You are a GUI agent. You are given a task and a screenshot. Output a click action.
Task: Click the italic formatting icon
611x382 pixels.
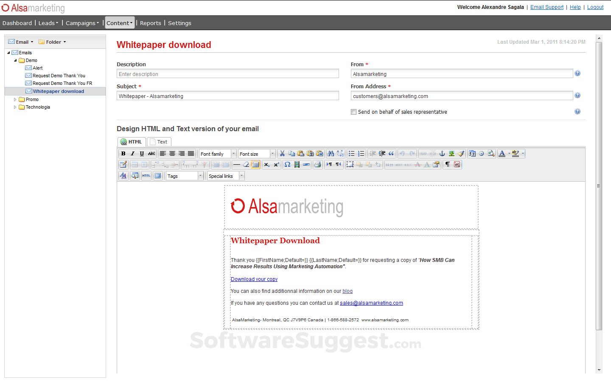click(132, 154)
